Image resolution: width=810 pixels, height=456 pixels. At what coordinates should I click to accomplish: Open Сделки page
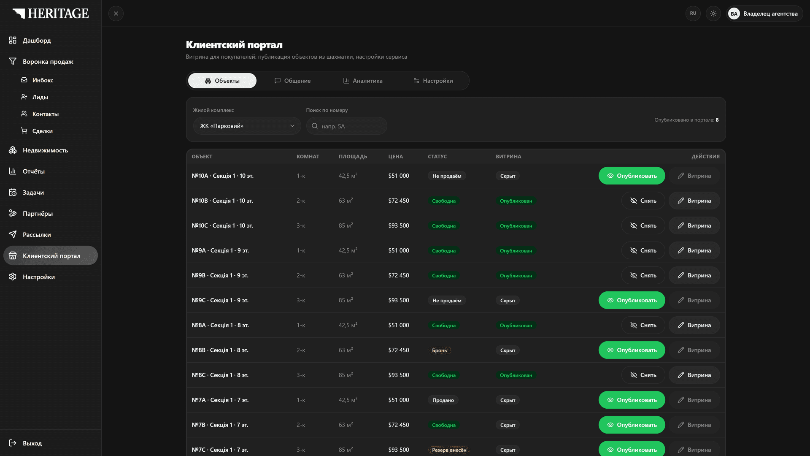tap(57, 131)
